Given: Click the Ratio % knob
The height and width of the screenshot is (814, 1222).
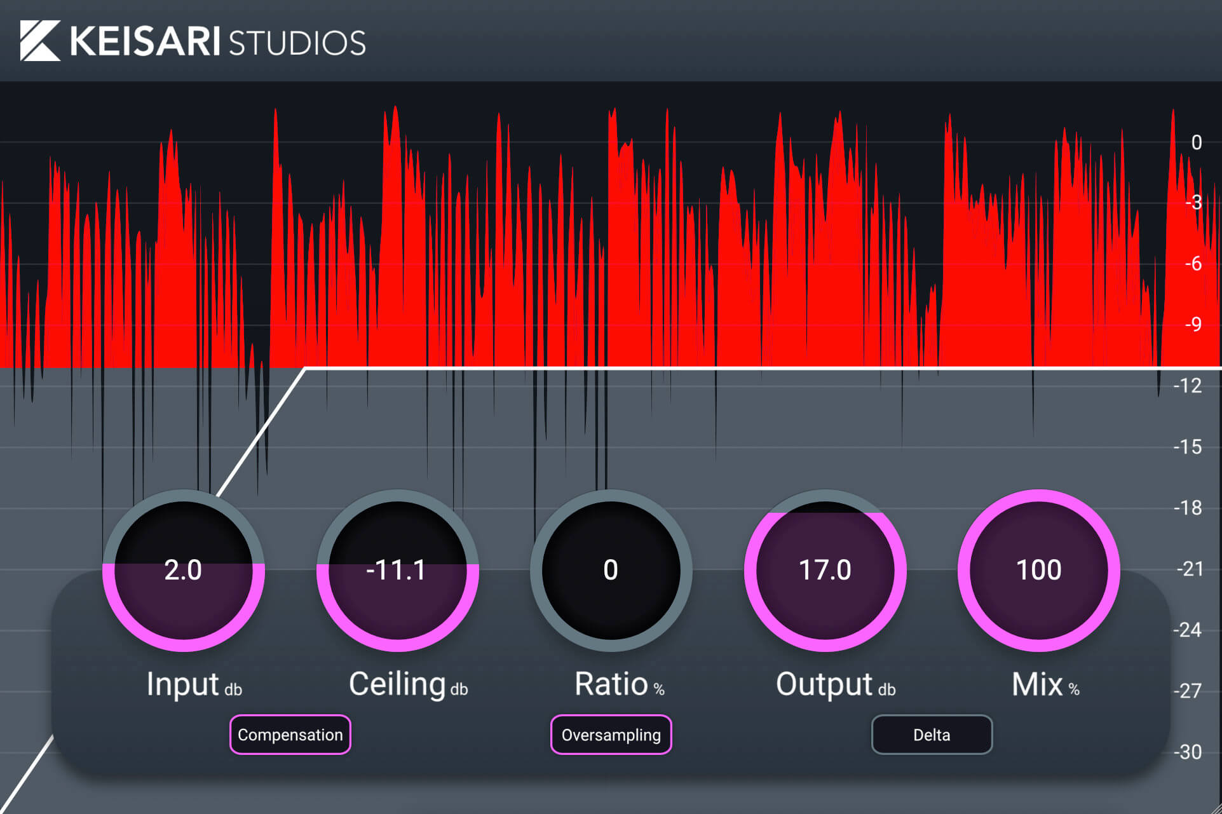Looking at the screenshot, I should coord(611,571).
